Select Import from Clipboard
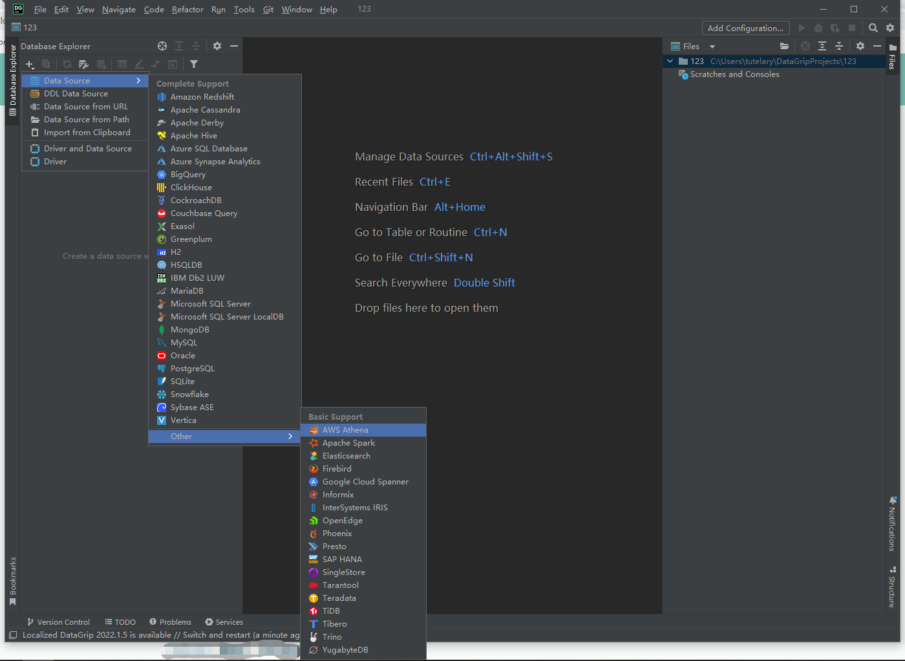Screen dimensions: 905x661 (x=85, y=133)
